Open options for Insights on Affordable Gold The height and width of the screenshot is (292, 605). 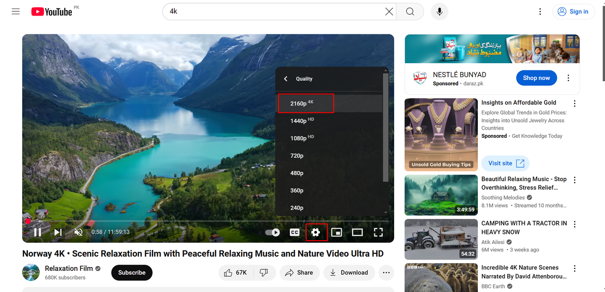click(x=575, y=104)
